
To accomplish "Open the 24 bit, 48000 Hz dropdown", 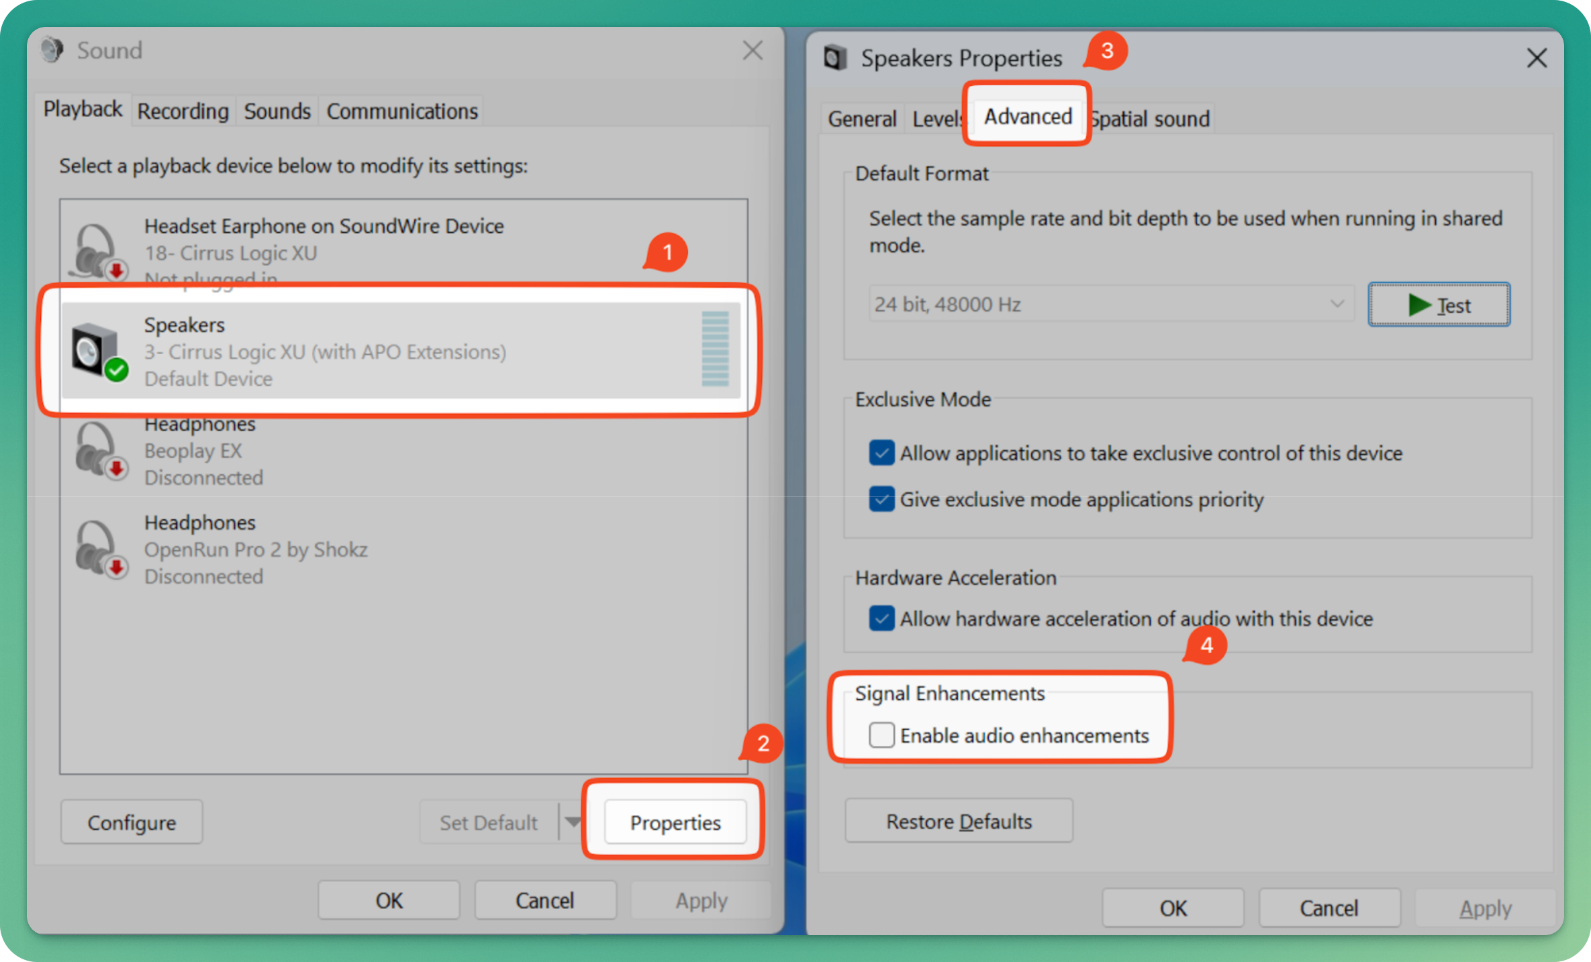I will click(1111, 305).
